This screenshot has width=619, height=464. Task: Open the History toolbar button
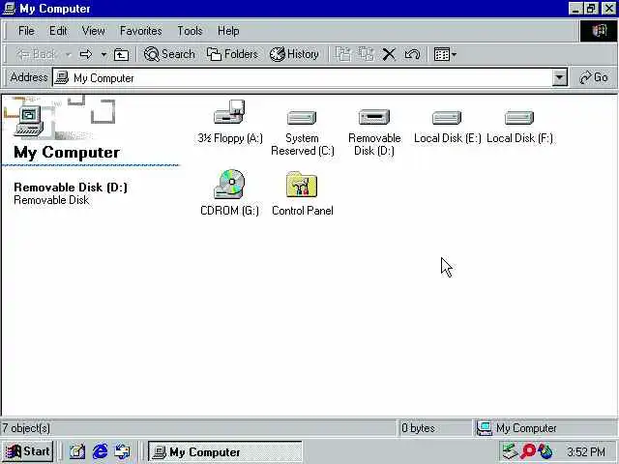pos(294,54)
